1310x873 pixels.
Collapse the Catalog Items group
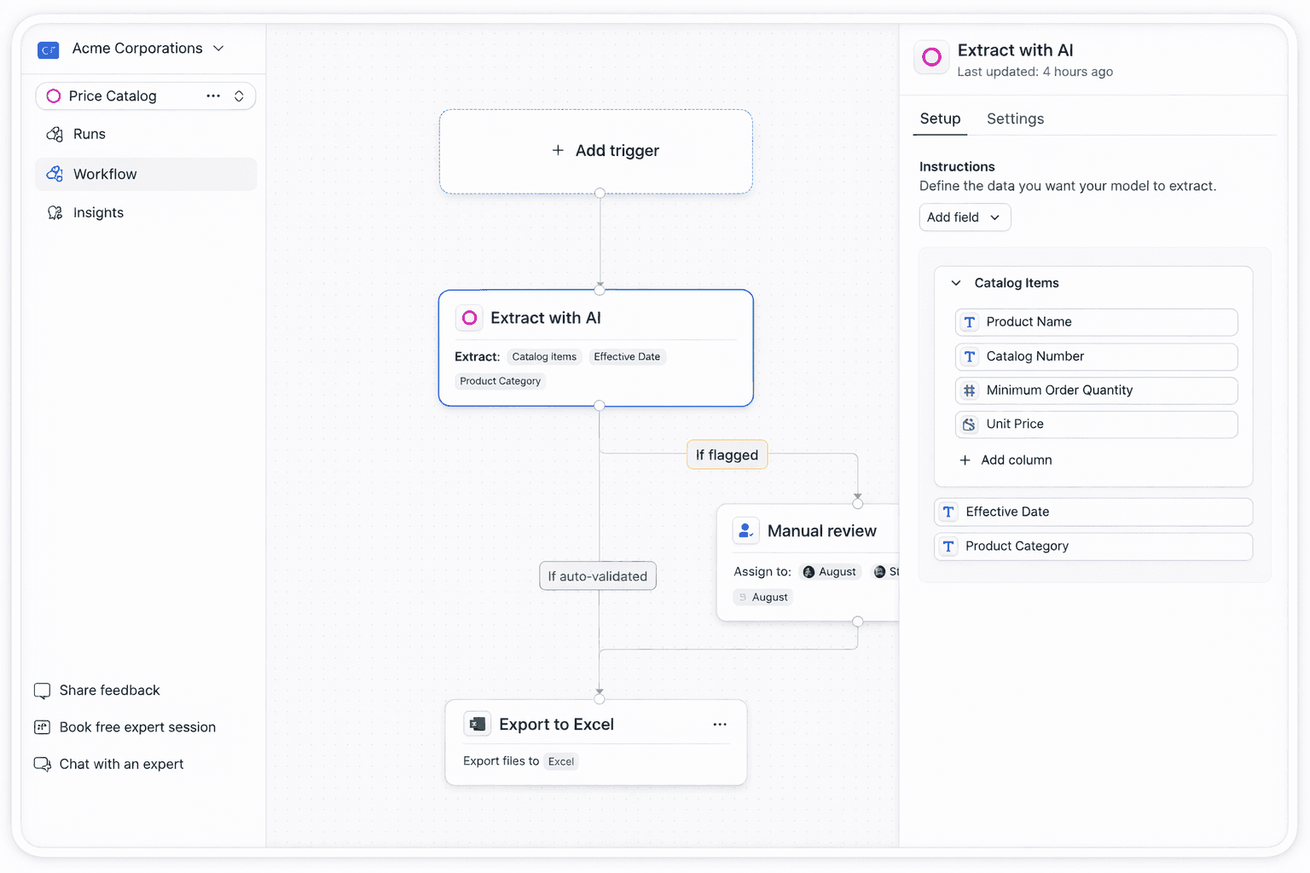click(955, 282)
